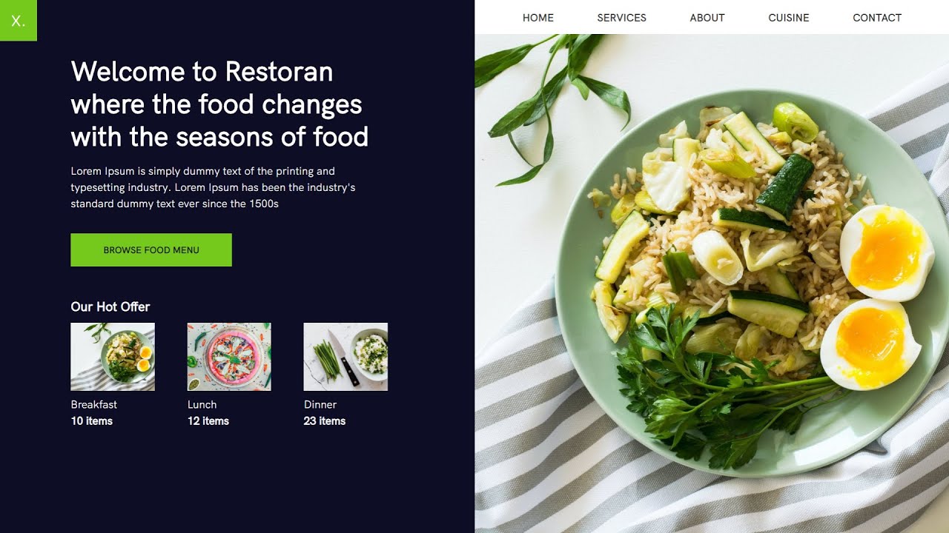Click the Lorem Ipsum description paragraph
Image resolution: width=949 pixels, height=533 pixels.
[213, 187]
